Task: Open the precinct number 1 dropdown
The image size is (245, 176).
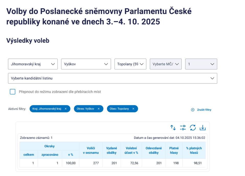Action: [x=201, y=64]
